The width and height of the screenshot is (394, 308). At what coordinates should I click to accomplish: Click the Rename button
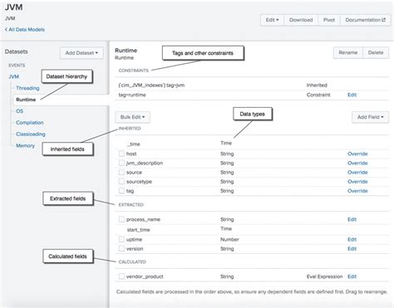348,52
